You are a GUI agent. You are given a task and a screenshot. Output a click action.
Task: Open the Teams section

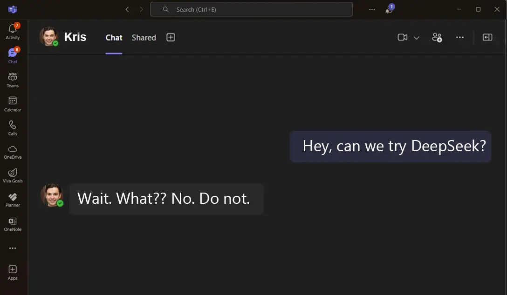[x=13, y=79]
